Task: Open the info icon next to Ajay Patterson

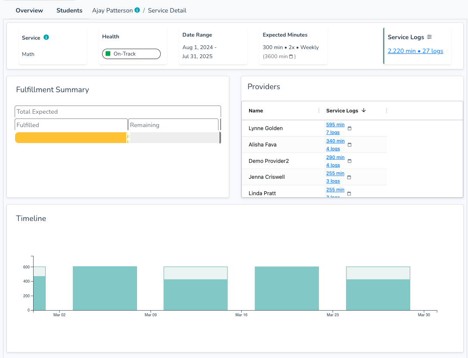Action: (x=137, y=10)
